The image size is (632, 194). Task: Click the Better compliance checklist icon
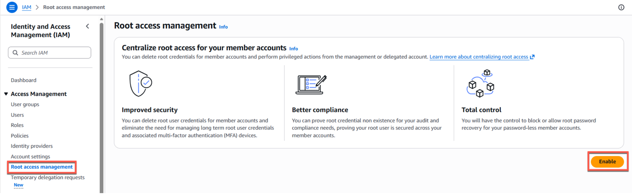click(x=311, y=85)
